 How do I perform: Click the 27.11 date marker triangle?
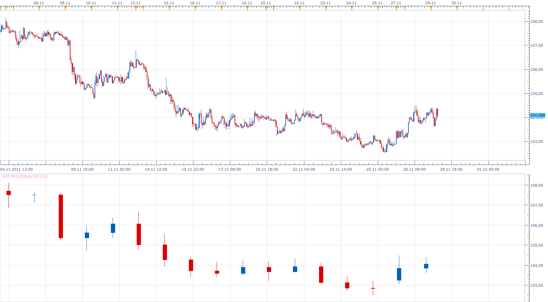pyautogui.click(x=396, y=8)
